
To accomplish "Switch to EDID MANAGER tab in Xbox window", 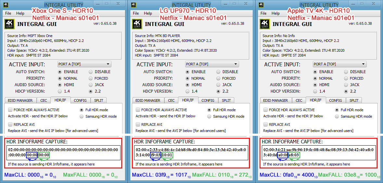I will click(x=20, y=100).
